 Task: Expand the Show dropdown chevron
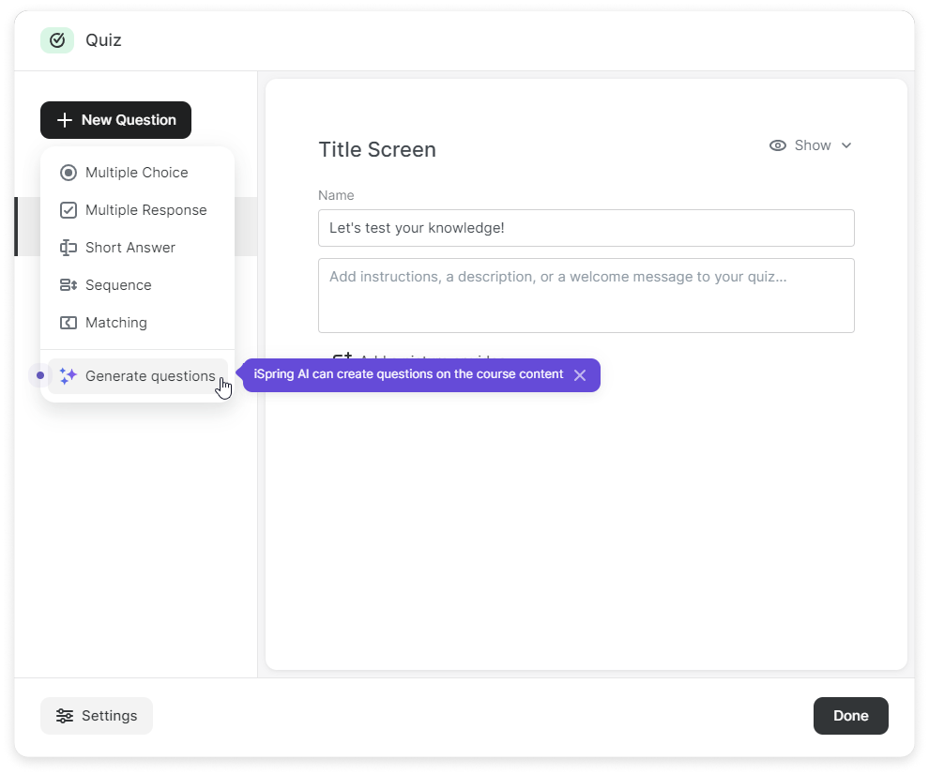pos(845,145)
